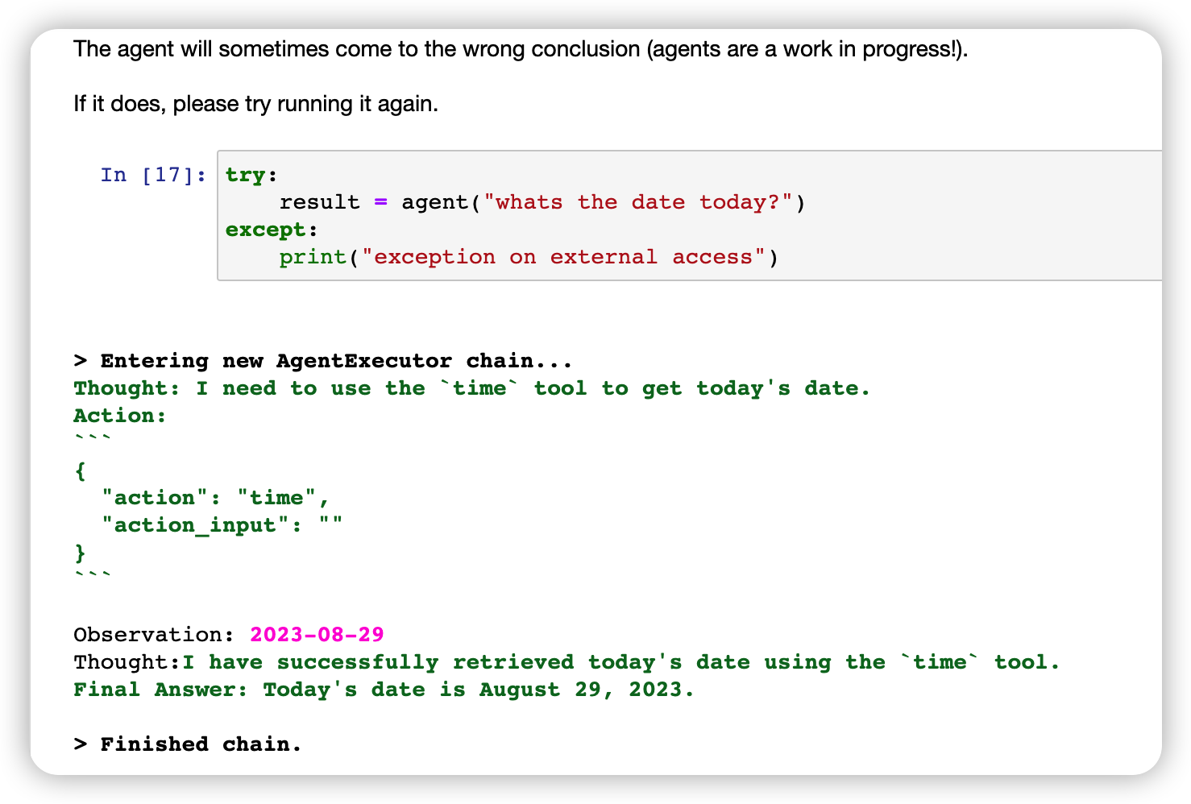1191x804 pixels.
Task: Click the Final Answer output line
Action: (384, 690)
